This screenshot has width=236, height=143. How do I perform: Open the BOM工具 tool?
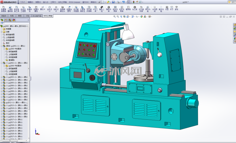coord(95,9)
